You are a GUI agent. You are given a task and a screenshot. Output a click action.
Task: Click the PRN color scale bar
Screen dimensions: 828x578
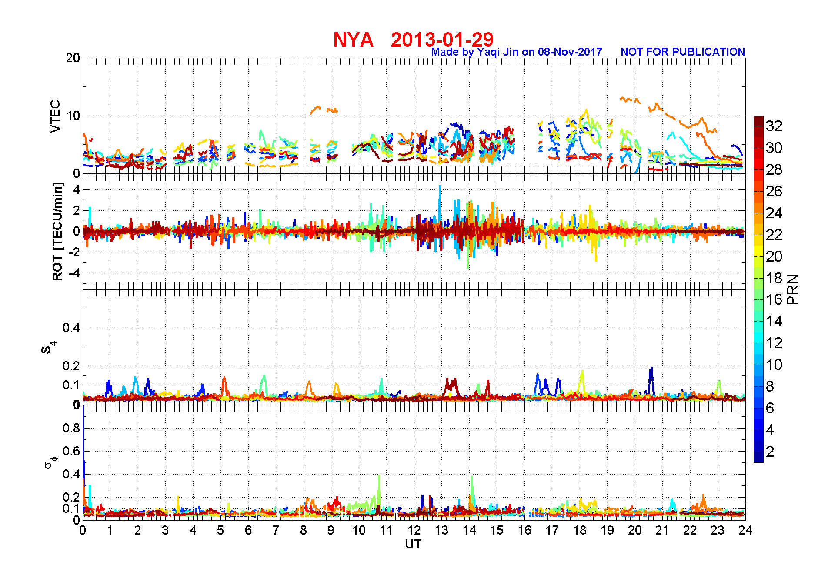point(758,289)
